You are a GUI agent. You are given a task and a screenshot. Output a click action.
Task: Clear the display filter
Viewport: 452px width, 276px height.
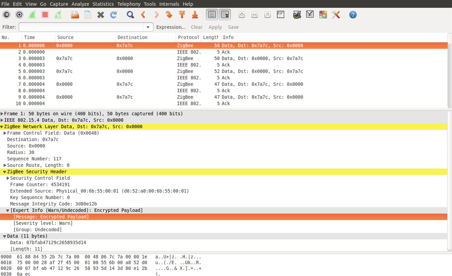click(197, 27)
